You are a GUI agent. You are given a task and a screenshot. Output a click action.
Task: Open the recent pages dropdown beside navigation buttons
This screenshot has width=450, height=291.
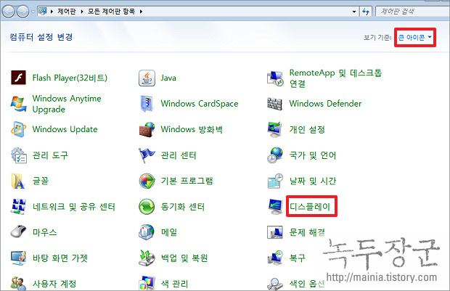tap(33, 12)
